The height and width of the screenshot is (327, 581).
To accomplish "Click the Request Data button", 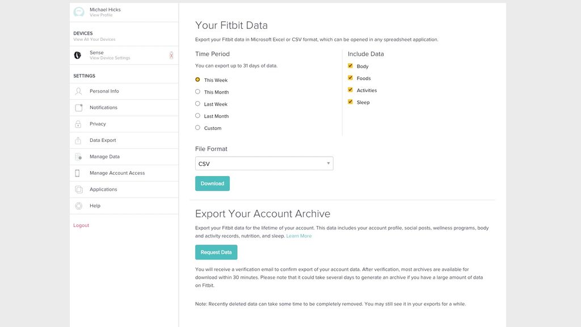I will [216, 252].
